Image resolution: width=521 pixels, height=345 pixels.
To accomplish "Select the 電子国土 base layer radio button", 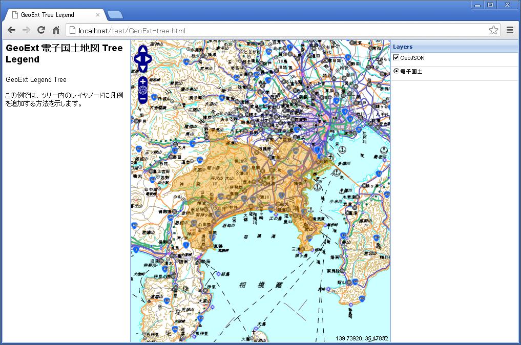I will (x=396, y=71).
